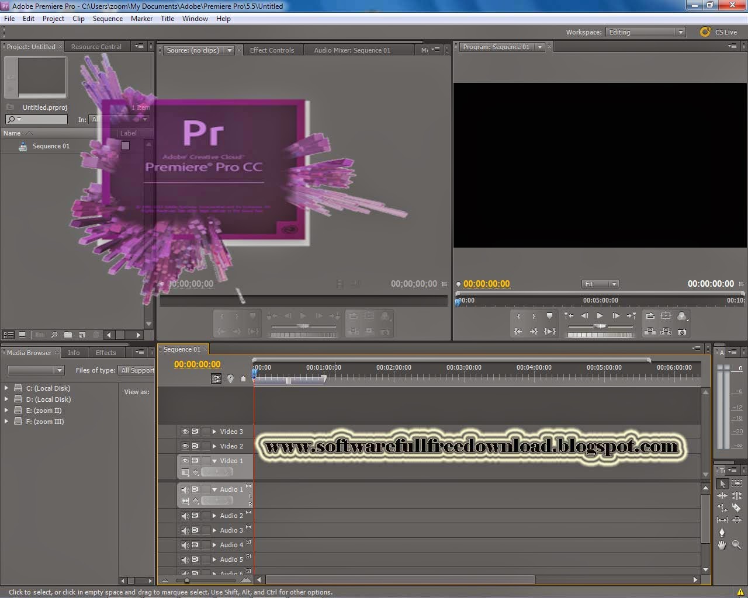The height and width of the screenshot is (598, 748).
Task: Toggle the Snap icon in timeline
Action: click(x=216, y=378)
